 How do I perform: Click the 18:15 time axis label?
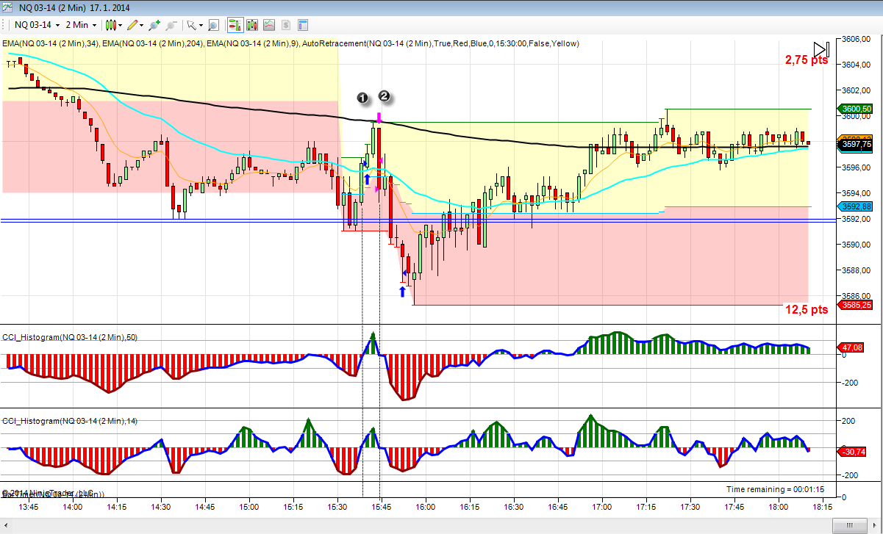pos(822,507)
